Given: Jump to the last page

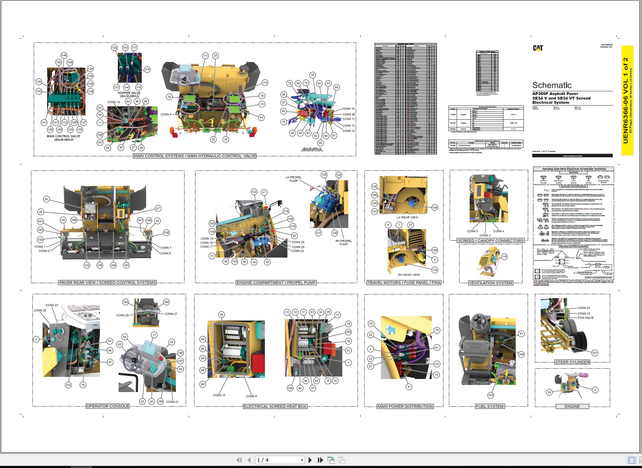Looking at the screenshot, I should tap(320, 460).
